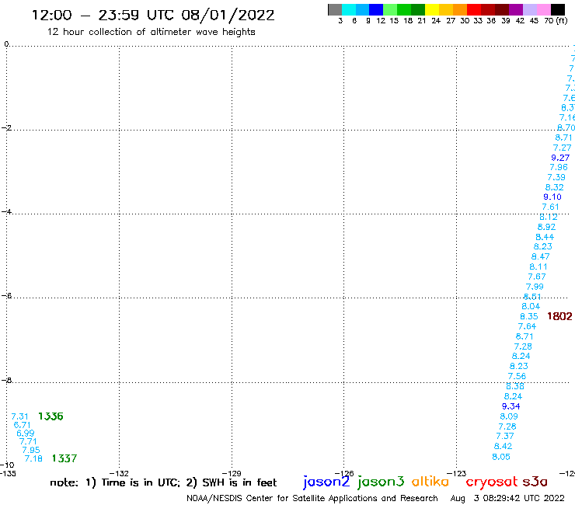This screenshot has height=505, width=575.
Task: Click the longitude axis label -129
Action: 232,473
